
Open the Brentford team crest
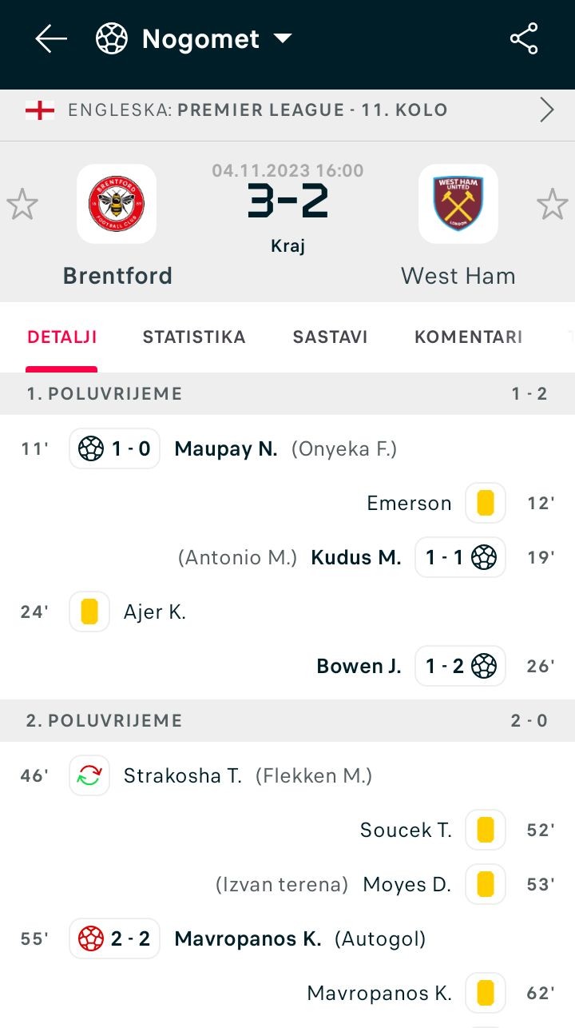point(117,204)
